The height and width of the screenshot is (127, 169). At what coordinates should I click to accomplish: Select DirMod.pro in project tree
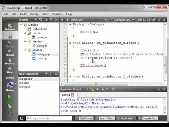pos(39,29)
